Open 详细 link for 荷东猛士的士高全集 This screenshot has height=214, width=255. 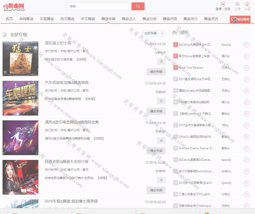point(82,59)
